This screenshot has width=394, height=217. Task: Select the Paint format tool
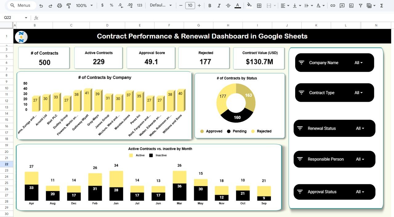click(68, 5)
